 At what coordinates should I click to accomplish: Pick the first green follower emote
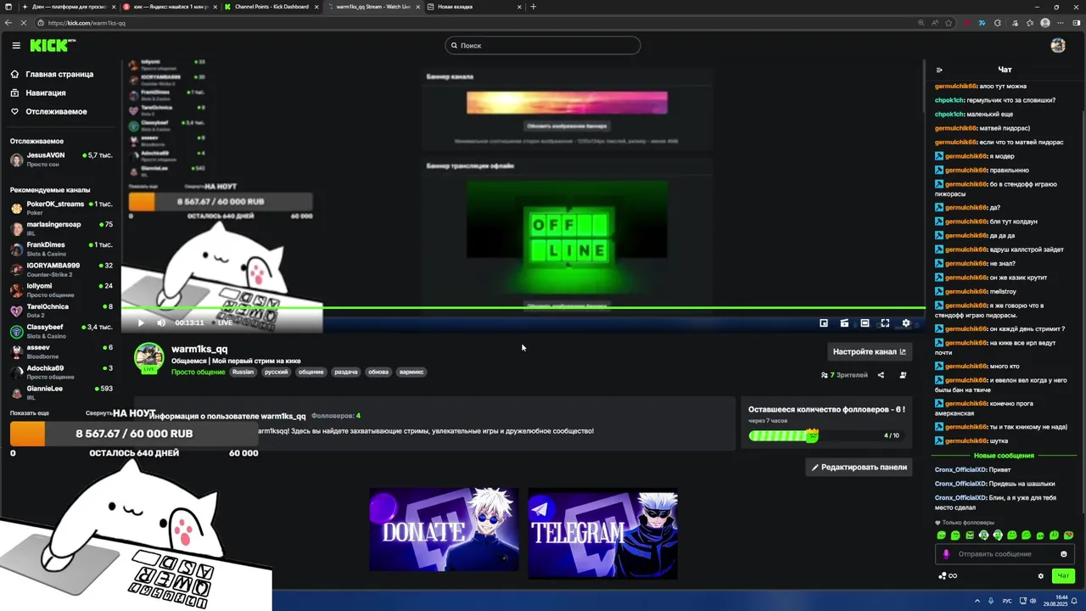pyautogui.click(x=941, y=535)
